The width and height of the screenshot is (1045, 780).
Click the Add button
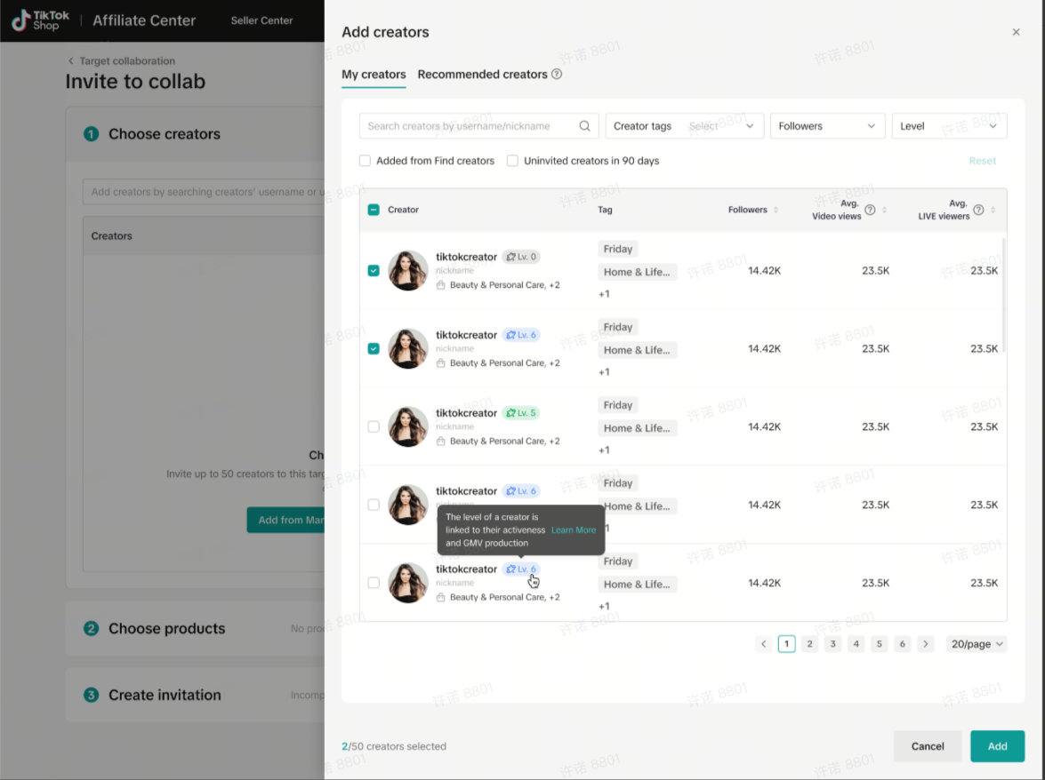997,746
